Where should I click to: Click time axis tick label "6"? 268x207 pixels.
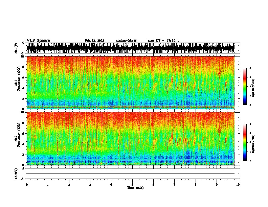(154, 185)
